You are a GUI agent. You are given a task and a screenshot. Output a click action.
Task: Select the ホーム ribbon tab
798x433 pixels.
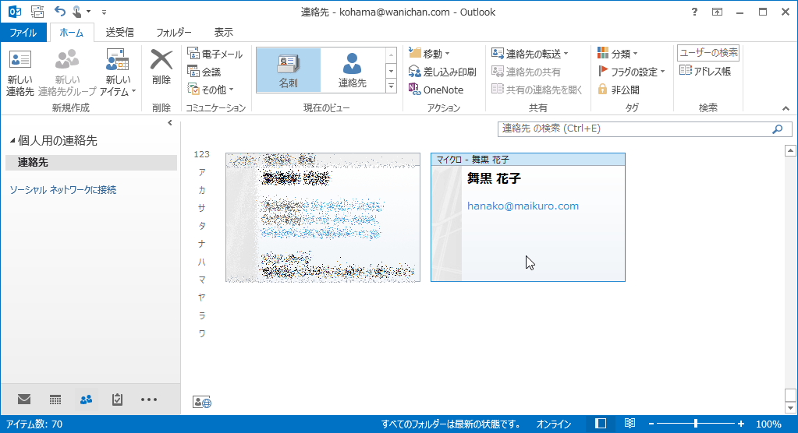coord(71,32)
